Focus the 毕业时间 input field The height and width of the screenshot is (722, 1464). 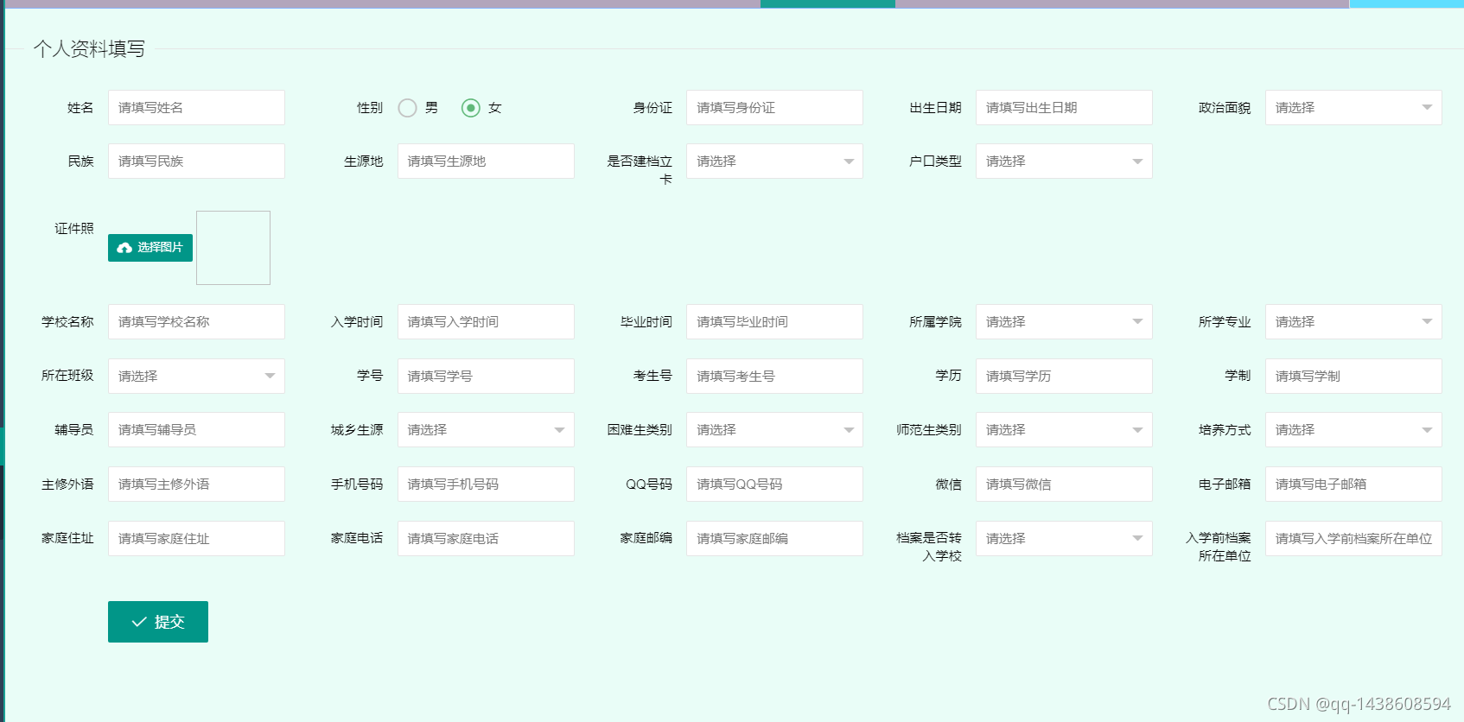[774, 322]
